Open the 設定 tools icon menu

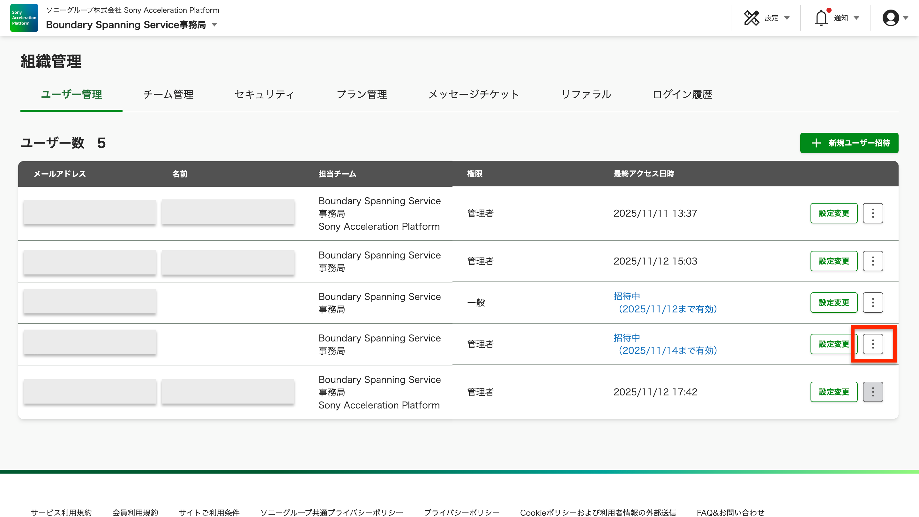pos(751,18)
